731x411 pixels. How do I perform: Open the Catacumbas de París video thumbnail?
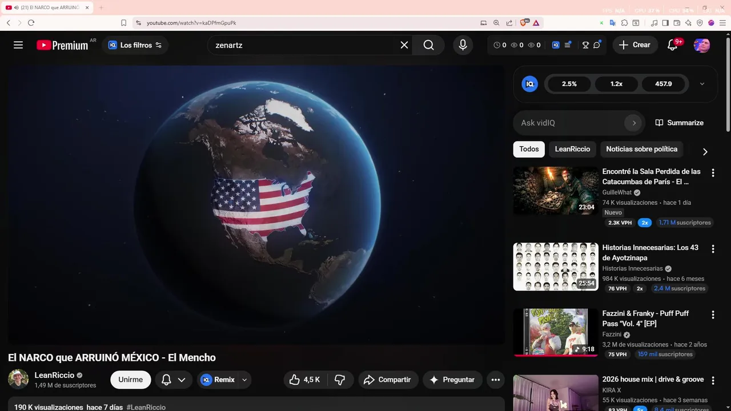click(x=556, y=191)
